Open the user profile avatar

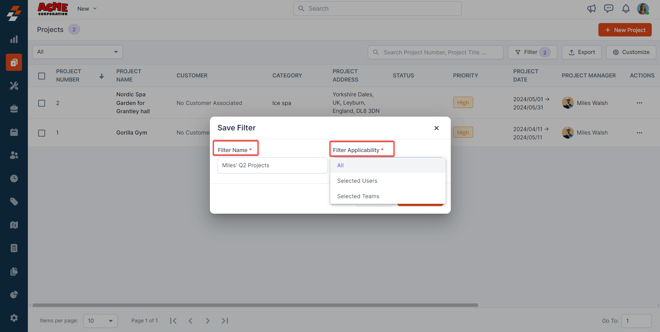643,9
